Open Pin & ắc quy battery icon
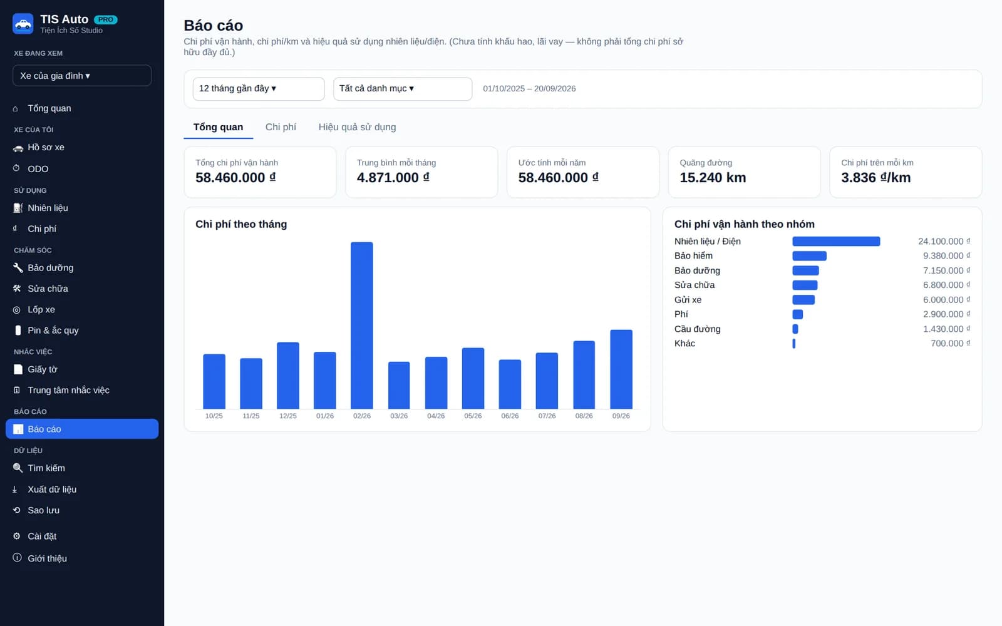The image size is (1002, 626). 18,331
